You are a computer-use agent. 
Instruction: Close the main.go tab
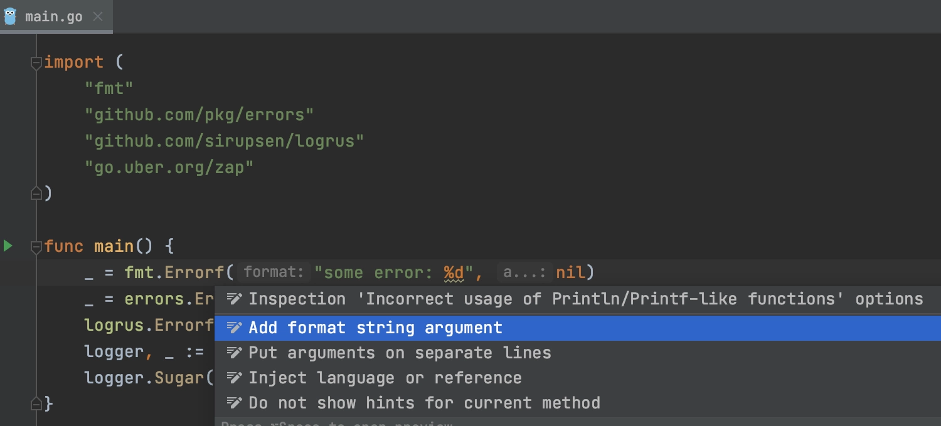(x=98, y=17)
